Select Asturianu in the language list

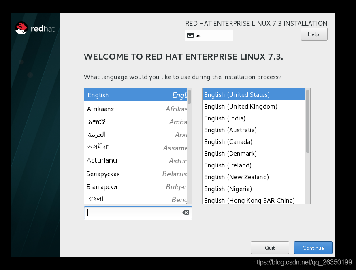tap(136, 161)
